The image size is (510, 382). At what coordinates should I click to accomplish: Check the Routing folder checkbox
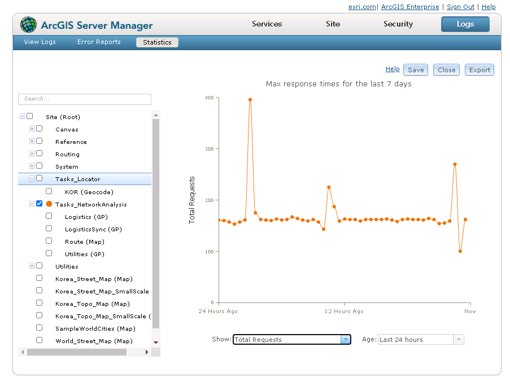[x=40, y=153]
